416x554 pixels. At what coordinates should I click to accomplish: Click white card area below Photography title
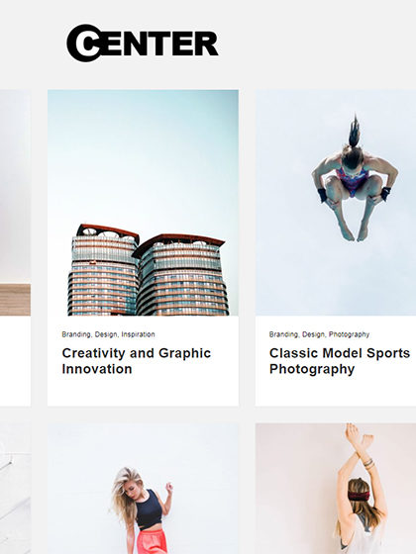[x=336, y=392]
